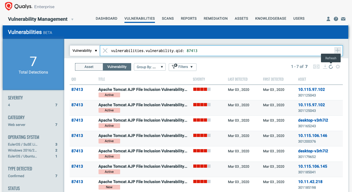This screenshot has width=352, height=192.
Task: Open the settings gear above the results table
Action: click(338, 66)
